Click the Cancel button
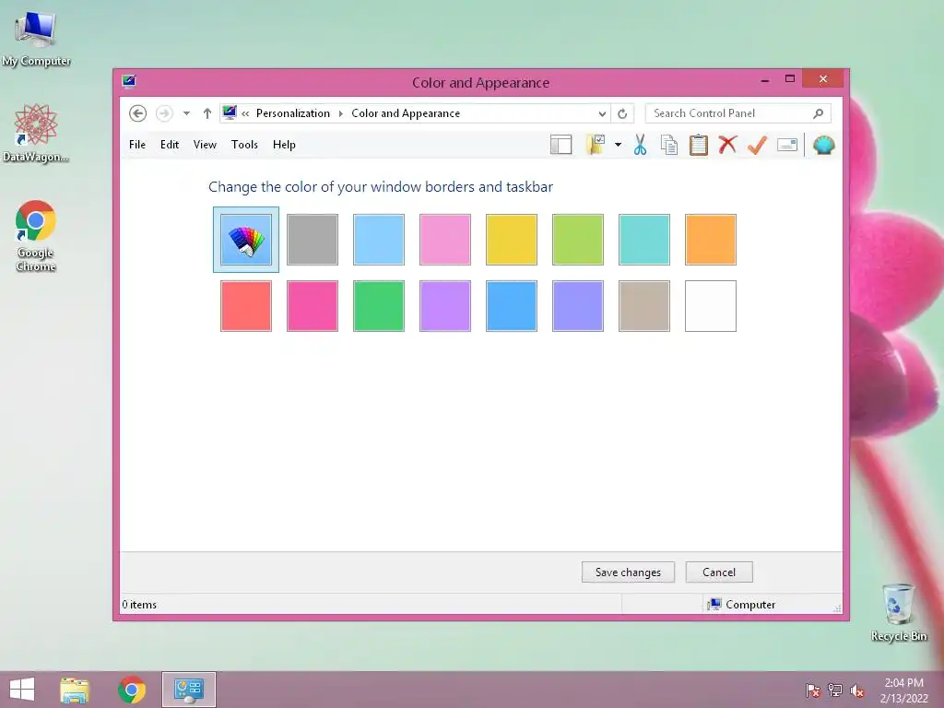This screenshot has width=944, height=708. 719,572
